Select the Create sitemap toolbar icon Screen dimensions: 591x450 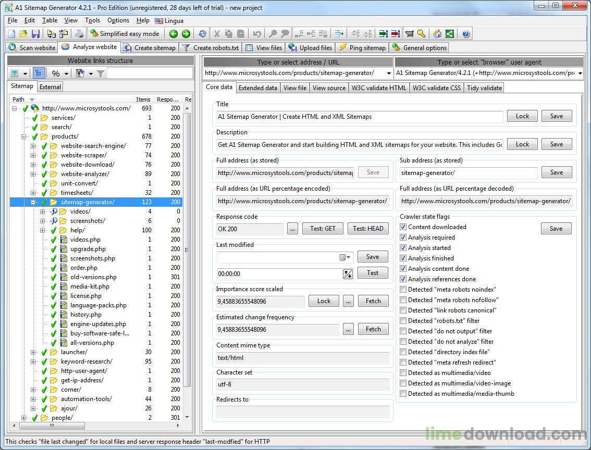(x=126, y=47)
